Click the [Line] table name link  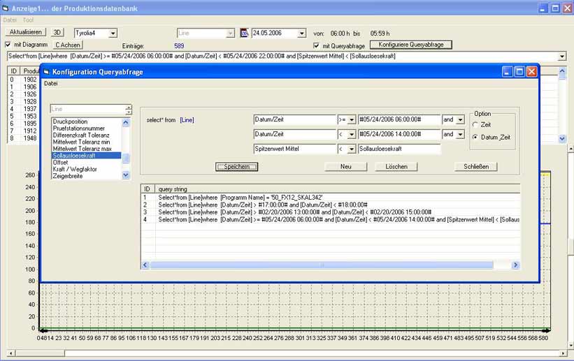[187, 120]
